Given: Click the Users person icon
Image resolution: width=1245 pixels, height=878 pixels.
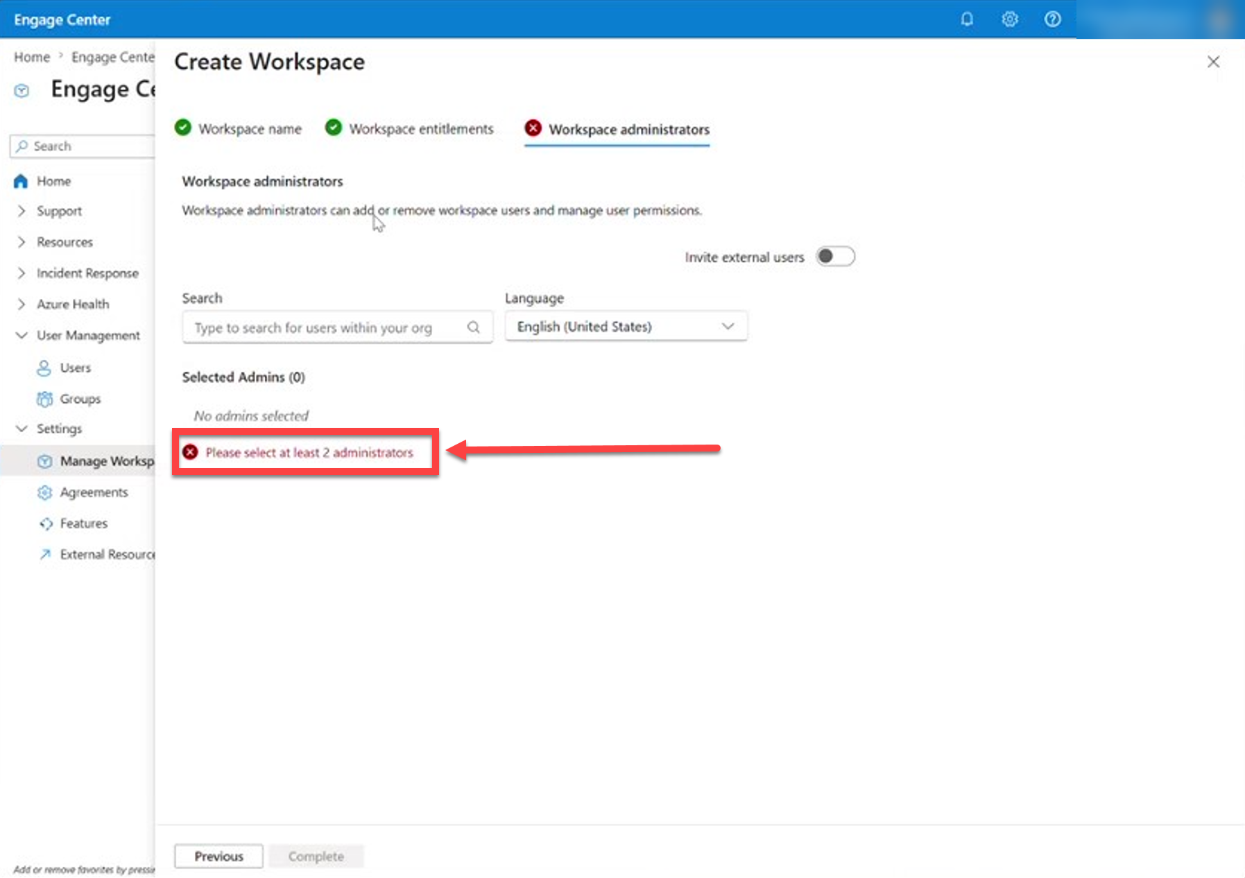Looking at the screenshot, I should click(44, 368).
